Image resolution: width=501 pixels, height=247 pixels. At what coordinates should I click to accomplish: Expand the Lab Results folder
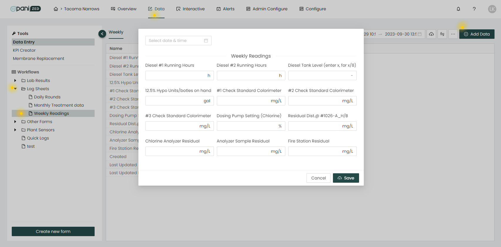(x=15, y=80)
